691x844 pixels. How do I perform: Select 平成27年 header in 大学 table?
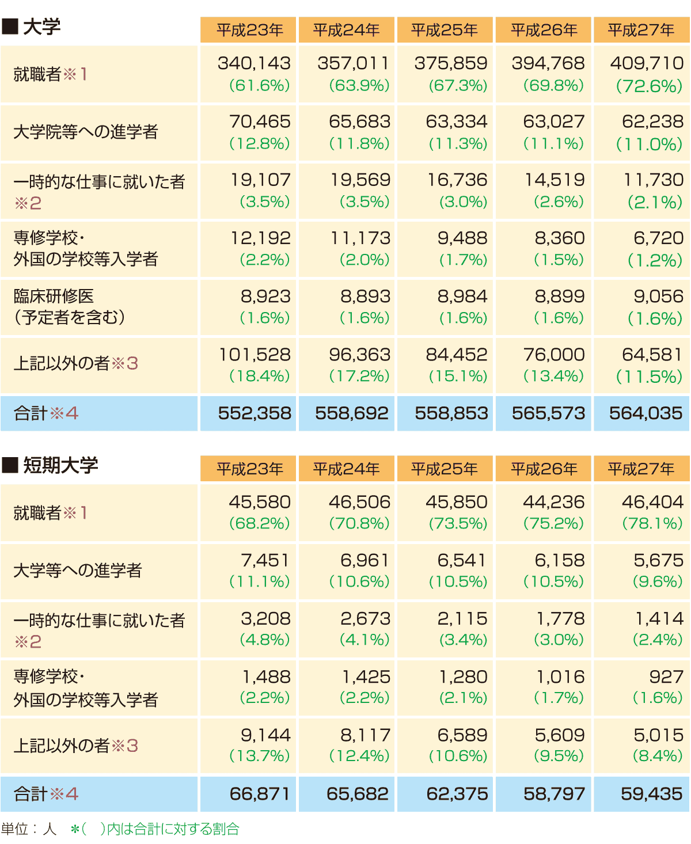pos(641,30)
